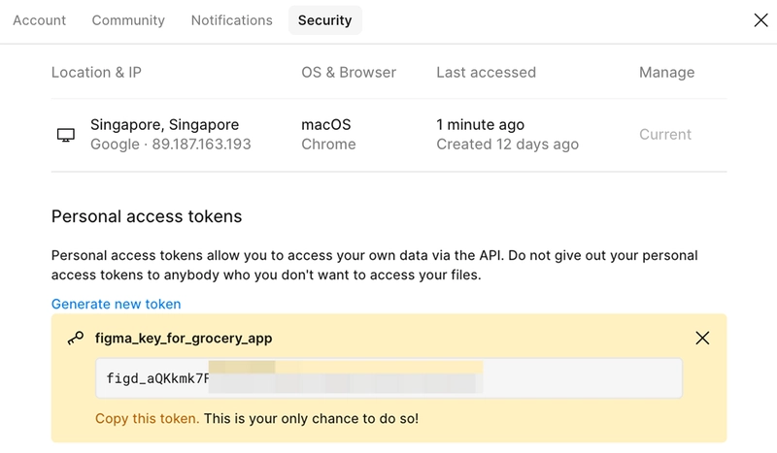777x453 pixels.
Task: Select the Security tab
Action: tap(325, 20)
